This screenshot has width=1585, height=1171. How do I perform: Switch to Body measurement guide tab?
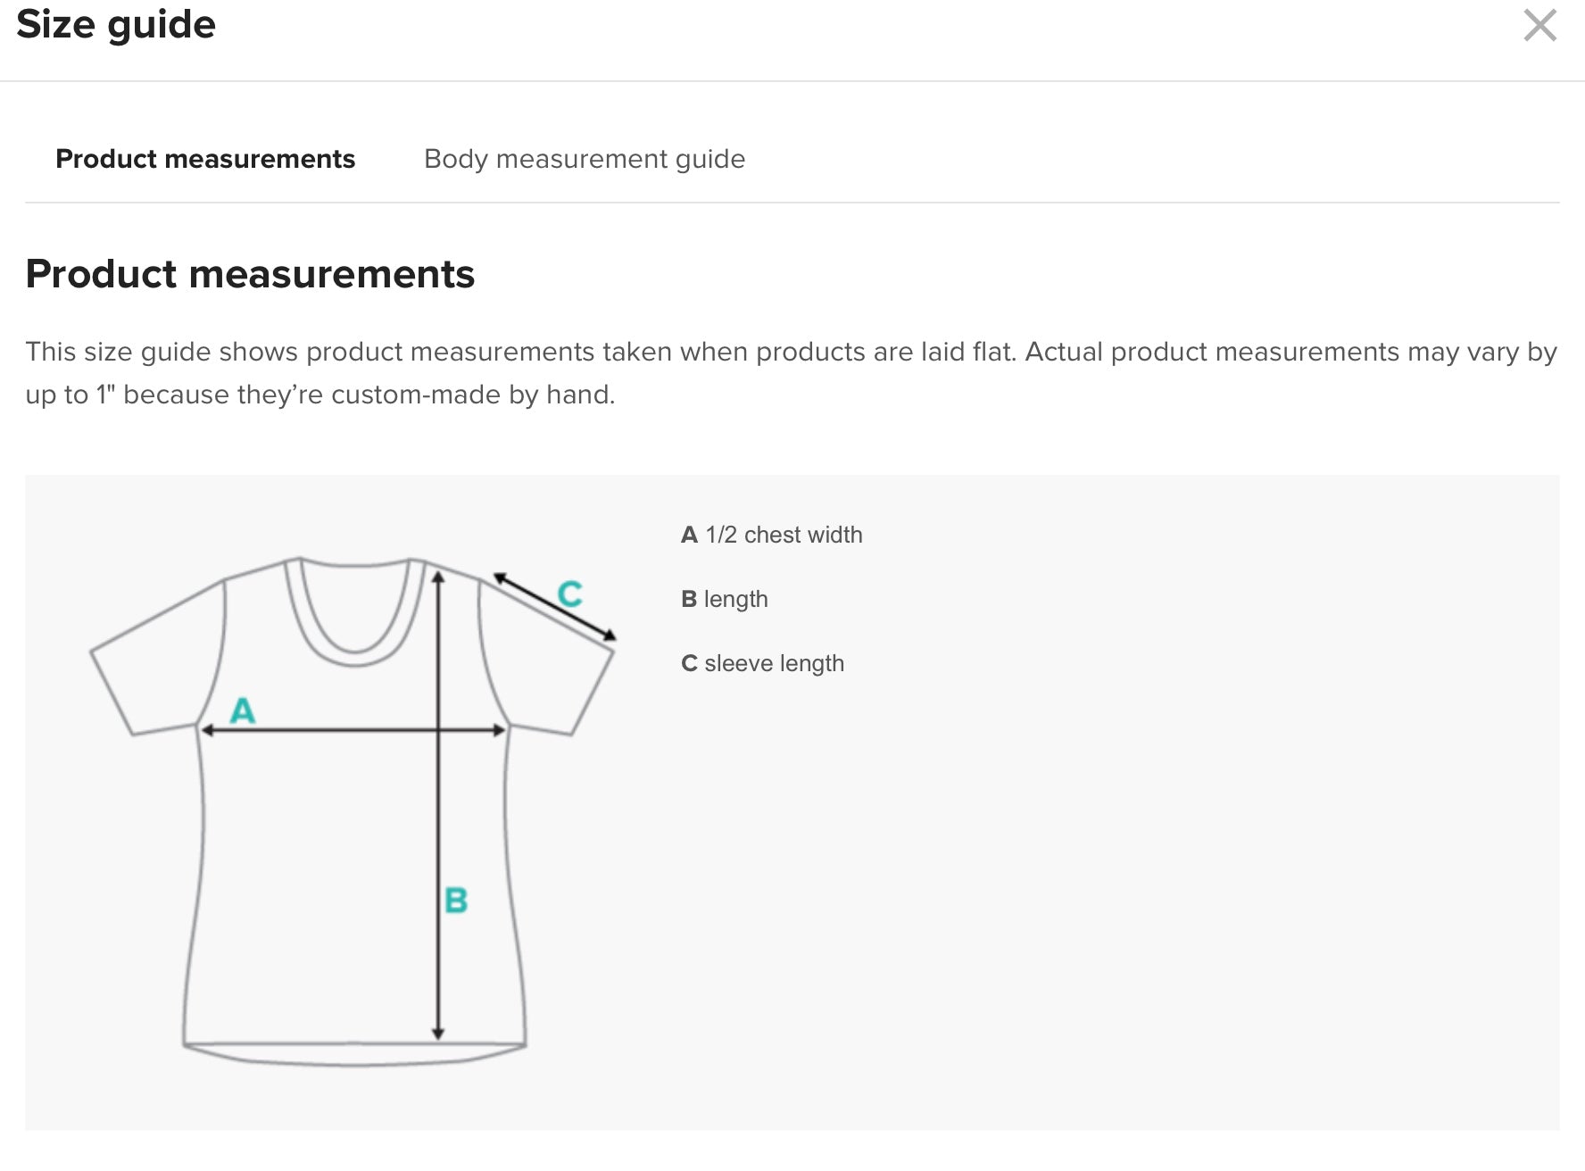click(x=585, y=159)
